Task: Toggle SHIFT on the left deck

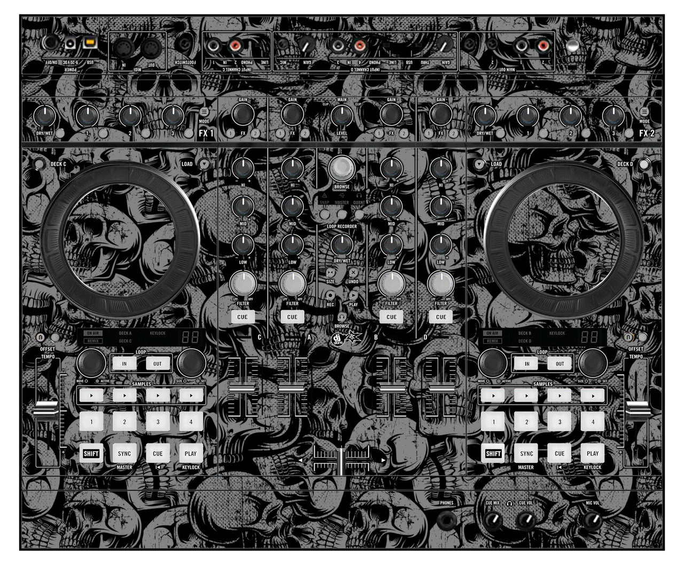Action: [x=92, y=453]
